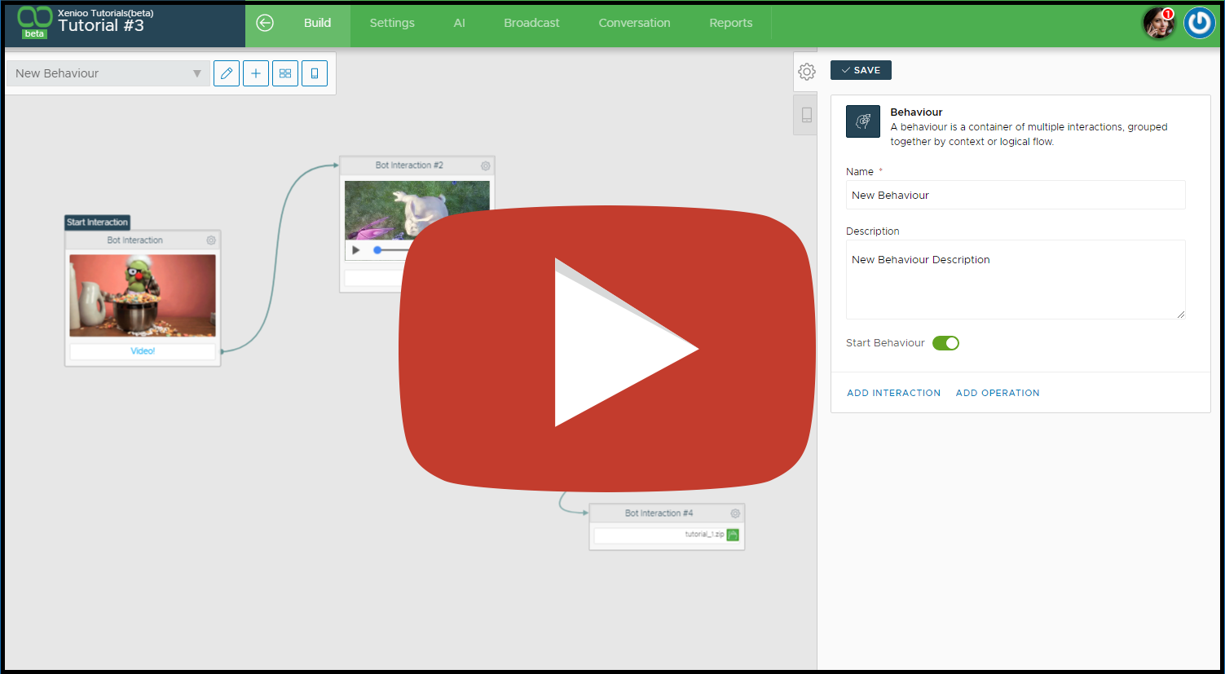Switch to the AI tab
1225x674 pixels.
(x=460, y=23)
